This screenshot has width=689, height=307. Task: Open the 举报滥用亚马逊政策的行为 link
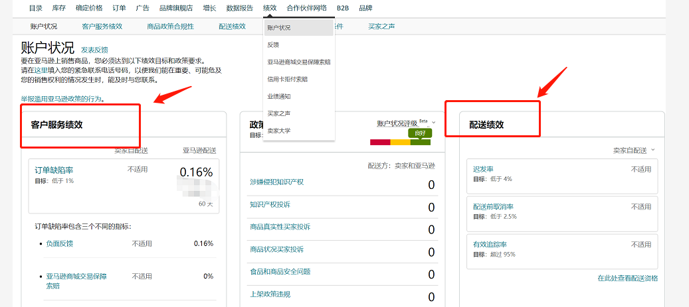tap(62, 99)
